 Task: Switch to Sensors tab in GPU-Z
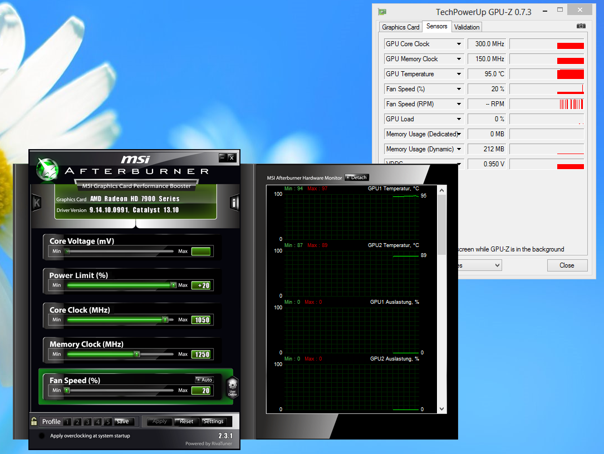click(x=437, y=26)
